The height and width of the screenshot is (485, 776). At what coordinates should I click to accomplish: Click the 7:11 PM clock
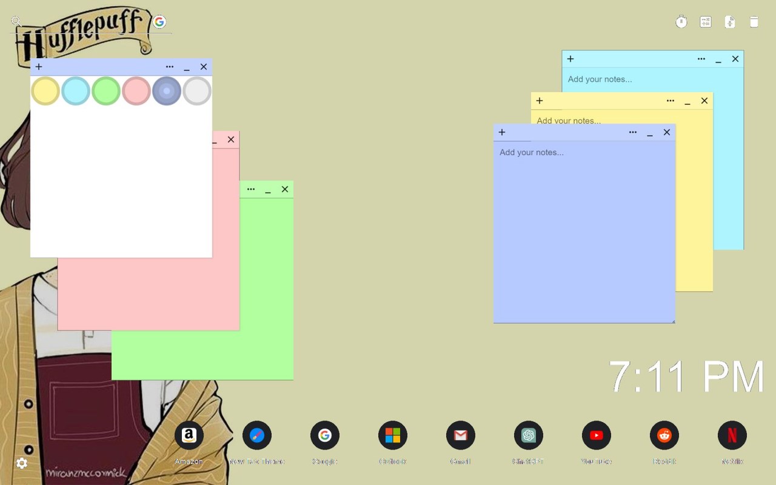pyautogui.click(x=686, y=376)
